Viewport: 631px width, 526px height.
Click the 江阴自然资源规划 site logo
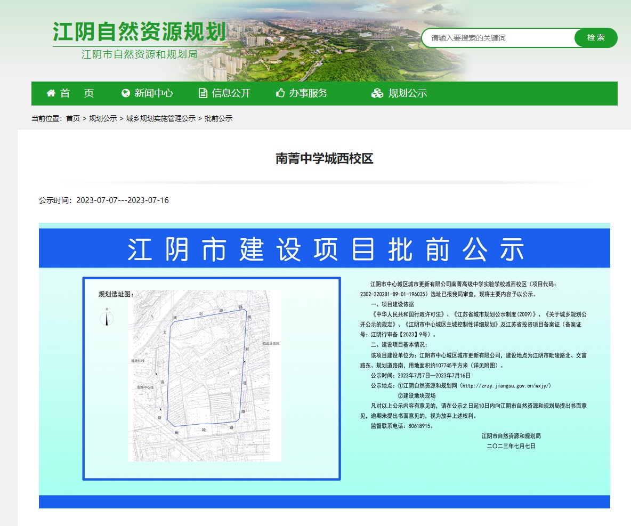pos(140,33)
